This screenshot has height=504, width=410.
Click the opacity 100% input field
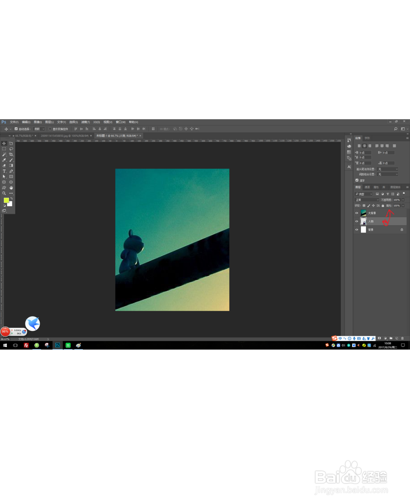coord(397,200)
